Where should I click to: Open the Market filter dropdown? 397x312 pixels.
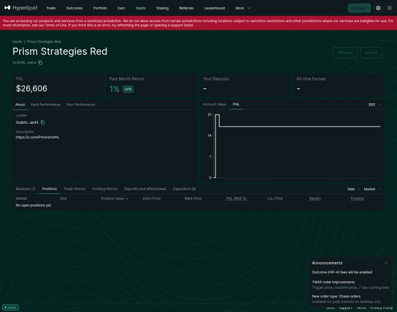pyautogui.click(x=372, y=189)
